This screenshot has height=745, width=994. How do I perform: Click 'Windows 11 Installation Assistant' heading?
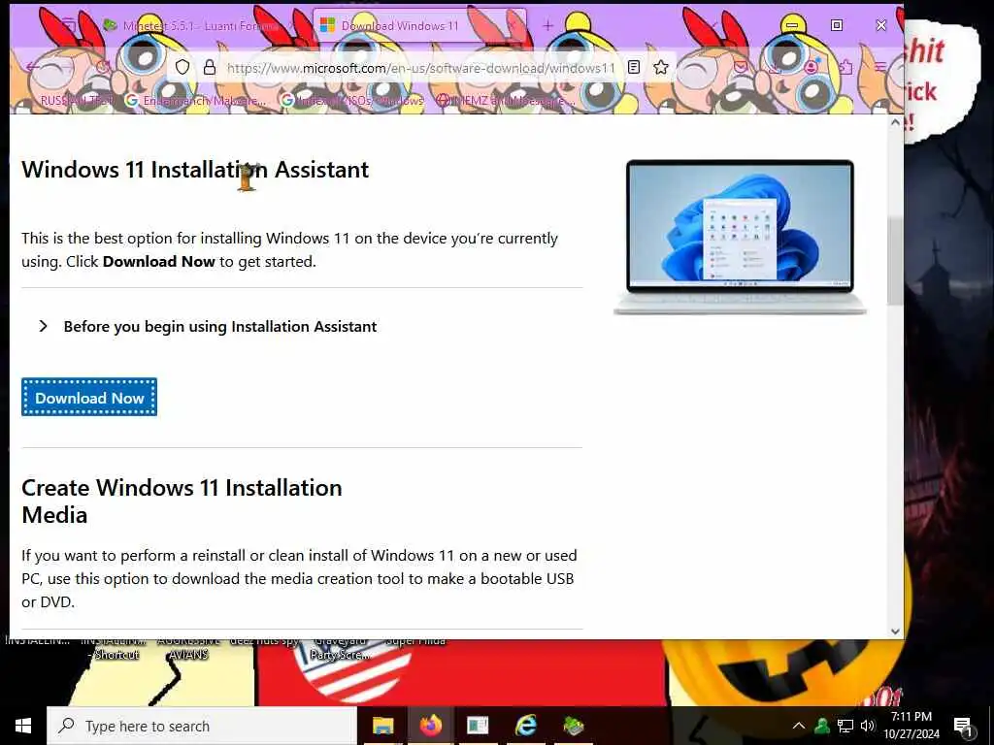(x=194, y=170)
